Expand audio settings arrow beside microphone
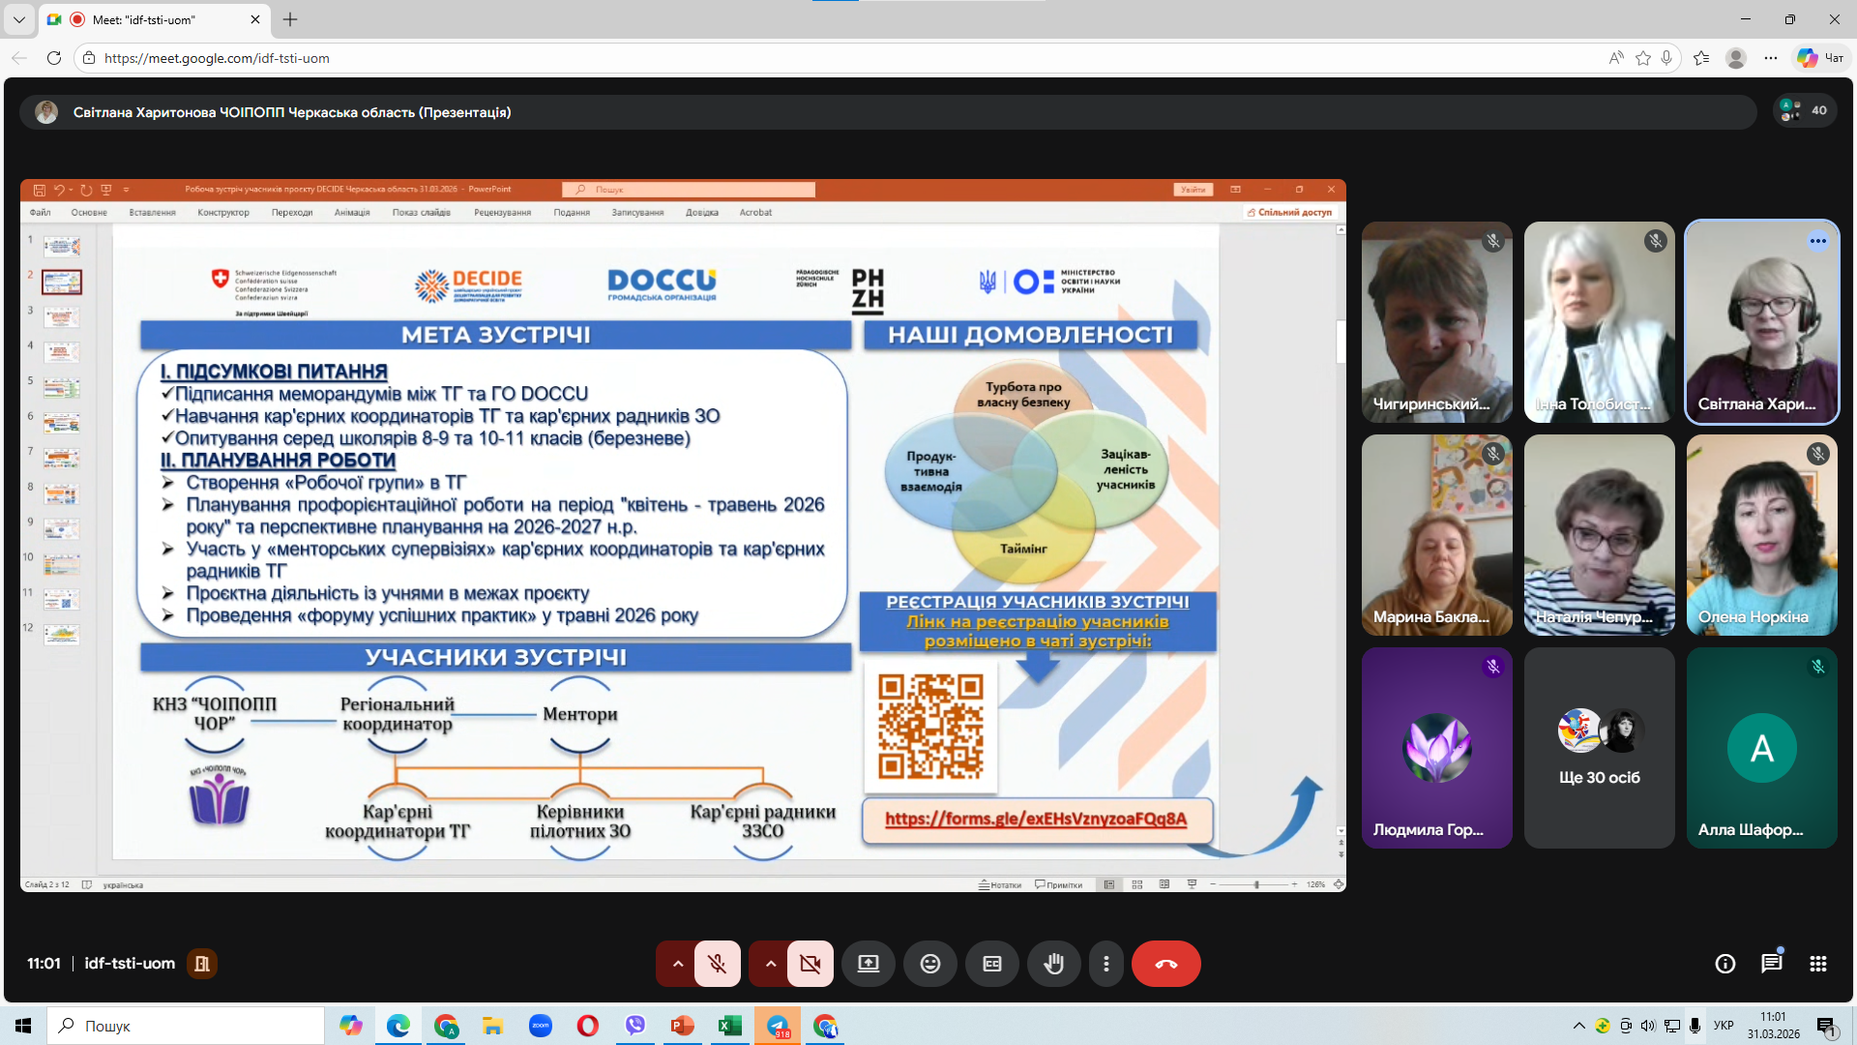 tap(677, 964)
